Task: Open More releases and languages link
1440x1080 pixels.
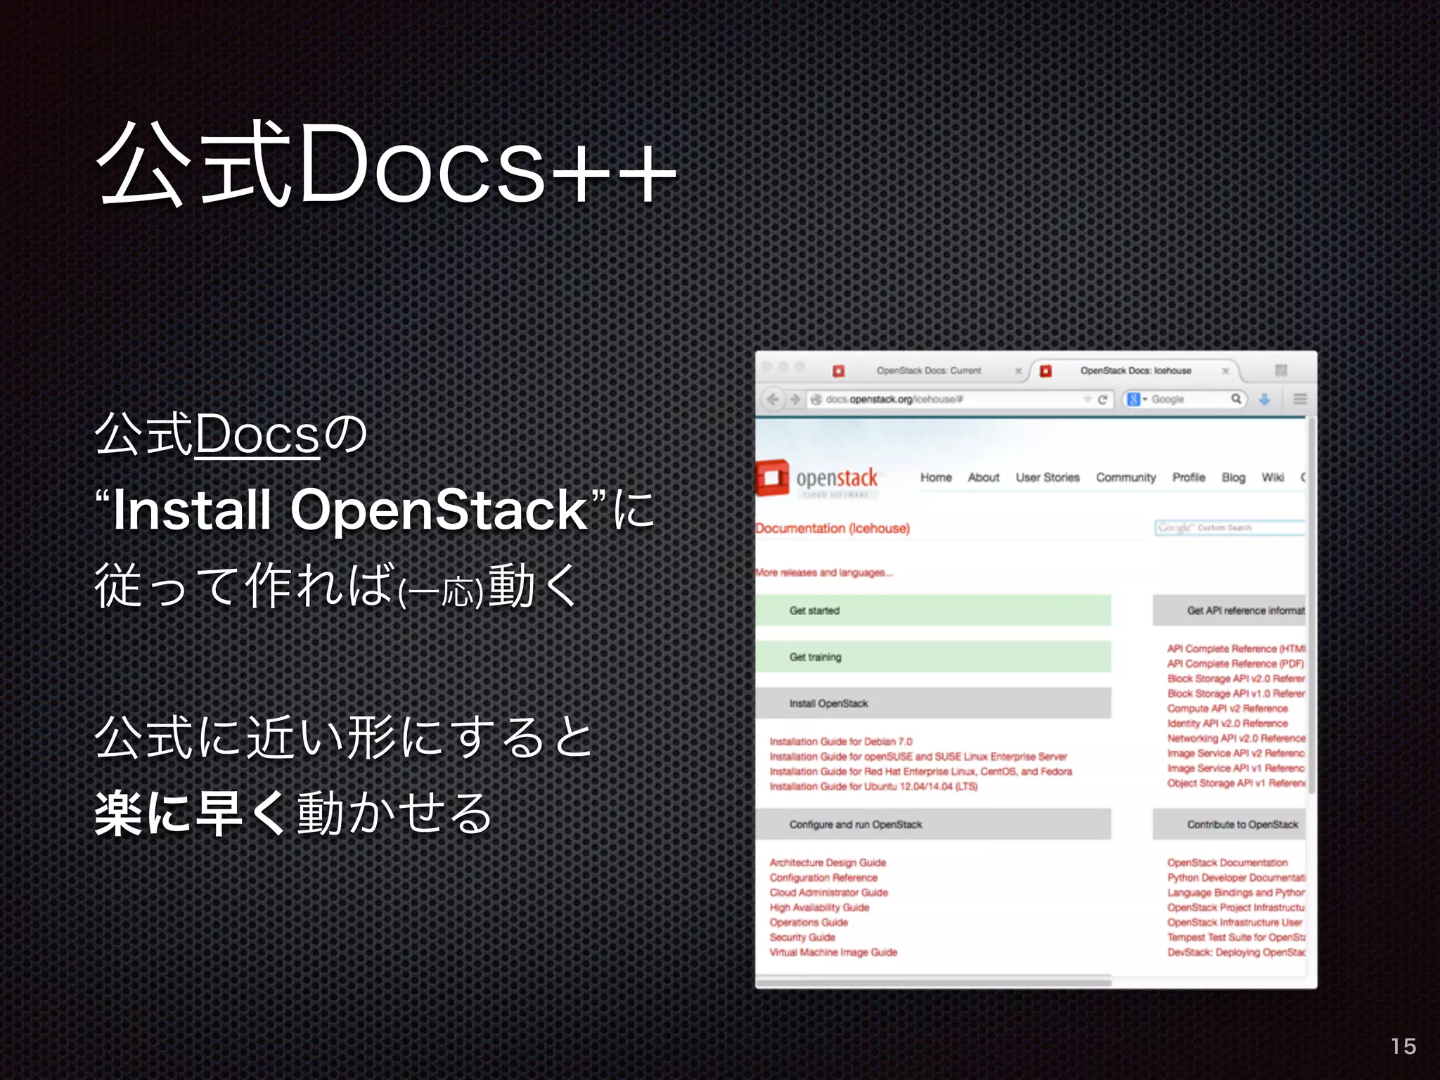Action: pos(824,572)
